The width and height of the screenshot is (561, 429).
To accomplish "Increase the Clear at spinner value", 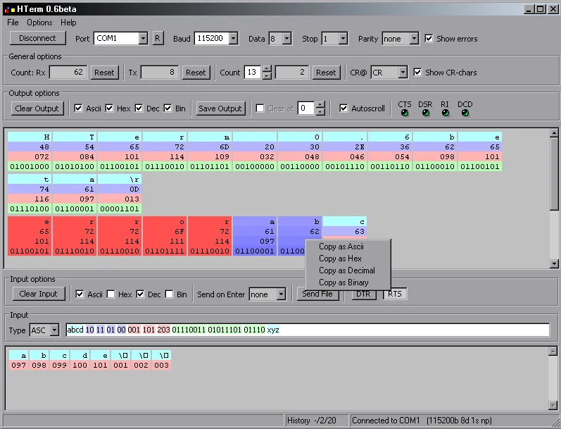I will point(320,104).
